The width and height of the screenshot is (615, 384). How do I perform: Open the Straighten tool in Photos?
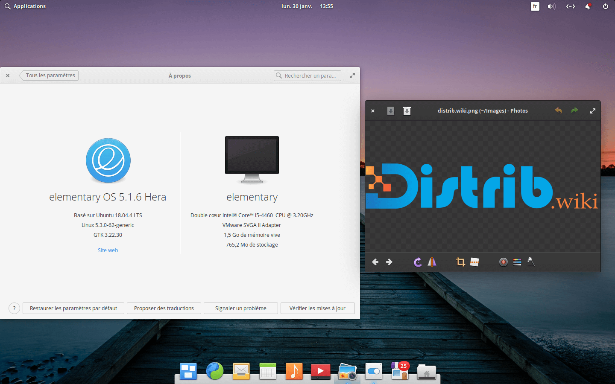pos(474,262)
